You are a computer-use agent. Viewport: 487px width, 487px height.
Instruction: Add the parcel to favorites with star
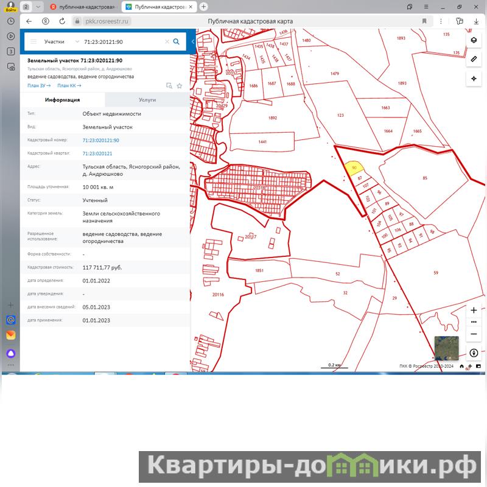[180, 86]
